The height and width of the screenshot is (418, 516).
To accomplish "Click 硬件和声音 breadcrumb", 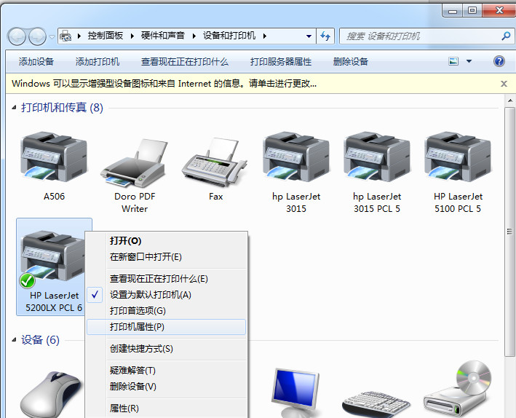I will click(x=163, y=36).
